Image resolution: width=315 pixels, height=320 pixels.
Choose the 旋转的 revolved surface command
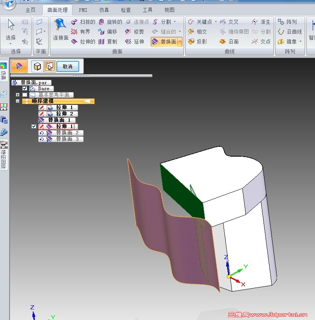(x=110, y=22)
